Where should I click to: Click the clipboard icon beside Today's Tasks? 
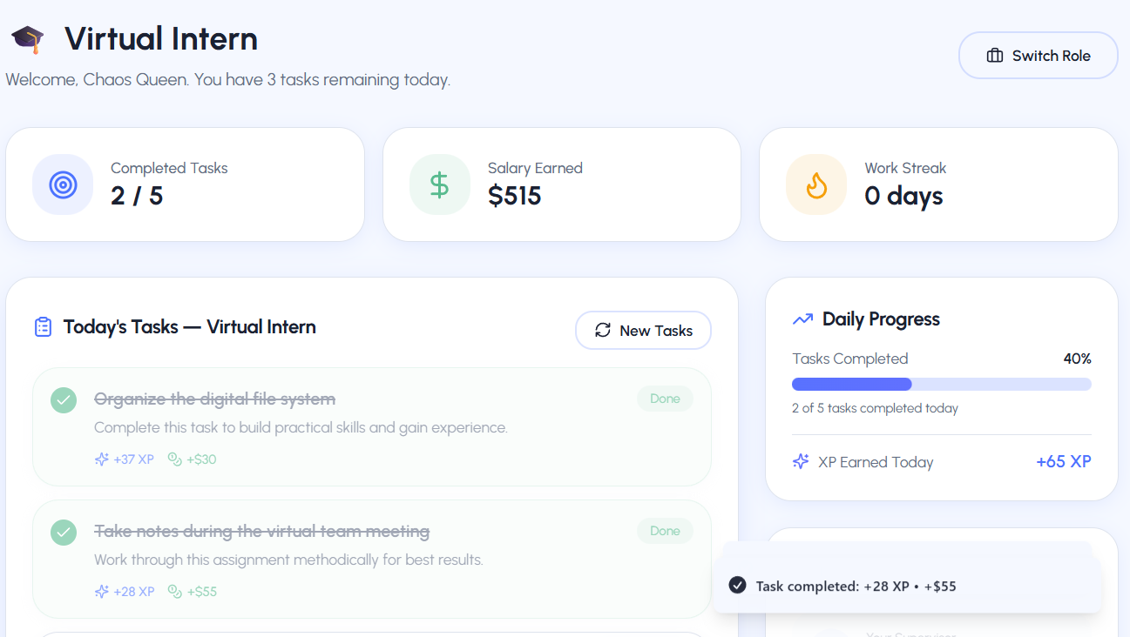(43, 326)
